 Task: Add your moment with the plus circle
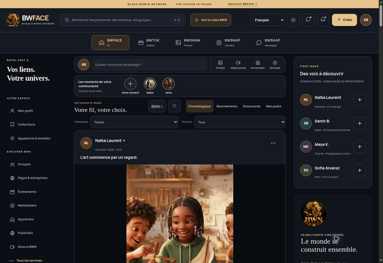(x=130, y=84)
